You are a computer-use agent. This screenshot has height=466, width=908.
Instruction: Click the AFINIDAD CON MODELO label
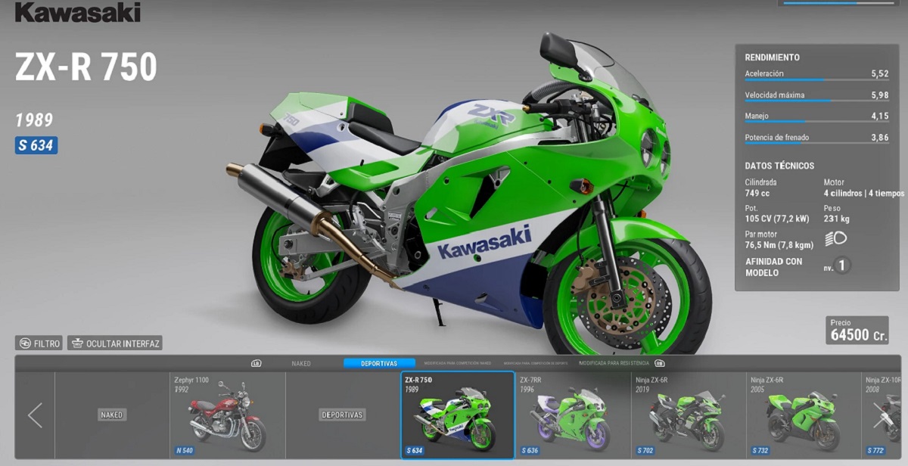tap(773, 267)
